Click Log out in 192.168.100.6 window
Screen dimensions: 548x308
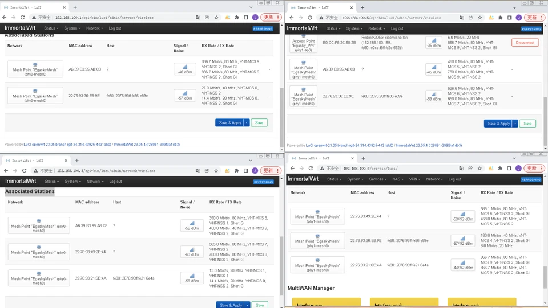tap(455, 179)
